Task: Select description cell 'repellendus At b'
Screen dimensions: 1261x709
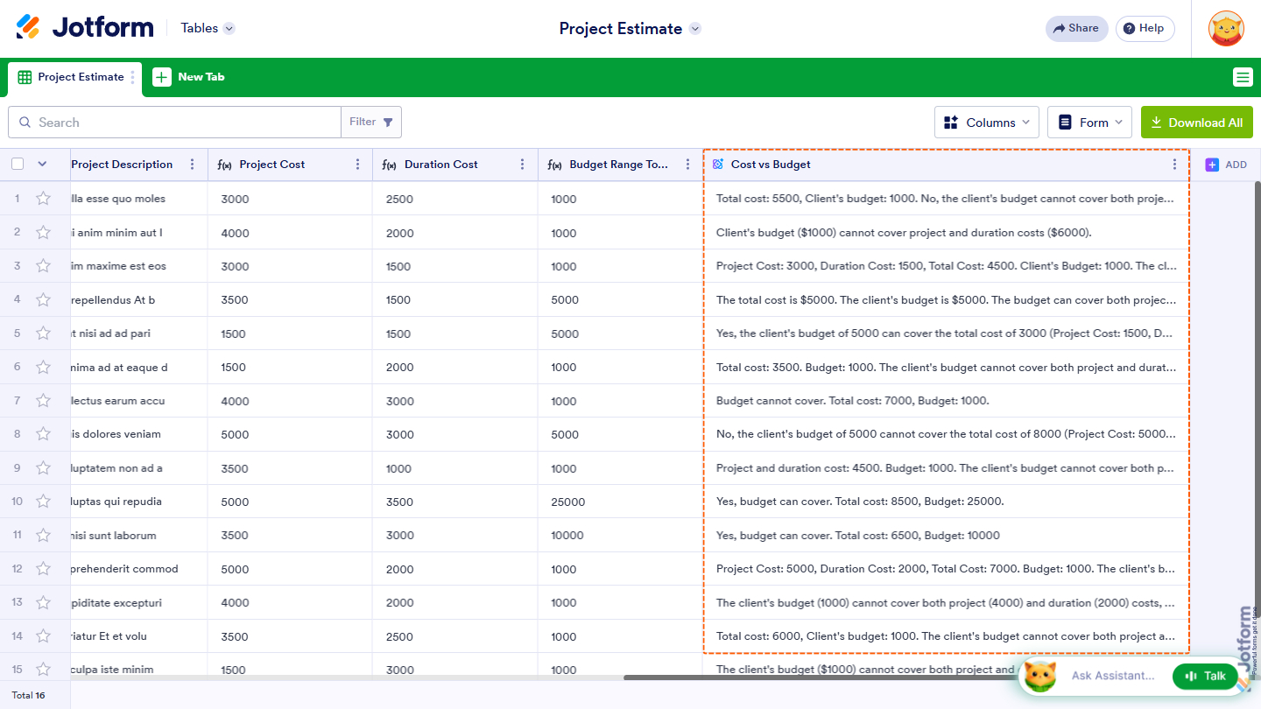Action: point(139,299)
